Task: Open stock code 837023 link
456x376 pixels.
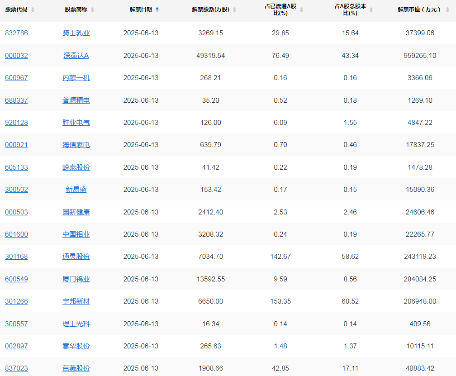Action: point(16,368)
